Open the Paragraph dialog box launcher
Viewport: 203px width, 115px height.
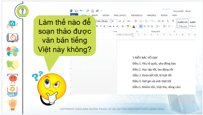click(174, 31)
